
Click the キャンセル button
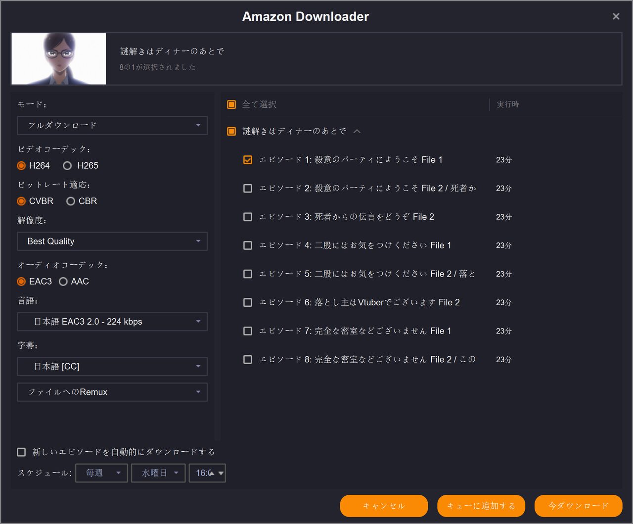(384, 506)
